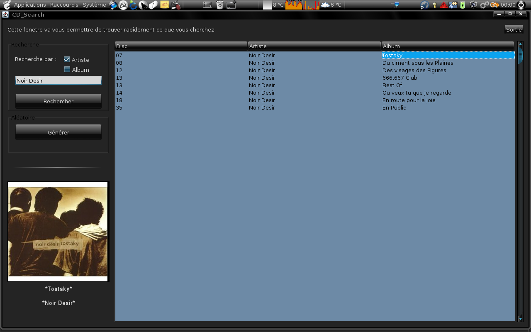Enable the Album search checkbox
The image size is (531, 332).
click(x=67, y=70)
